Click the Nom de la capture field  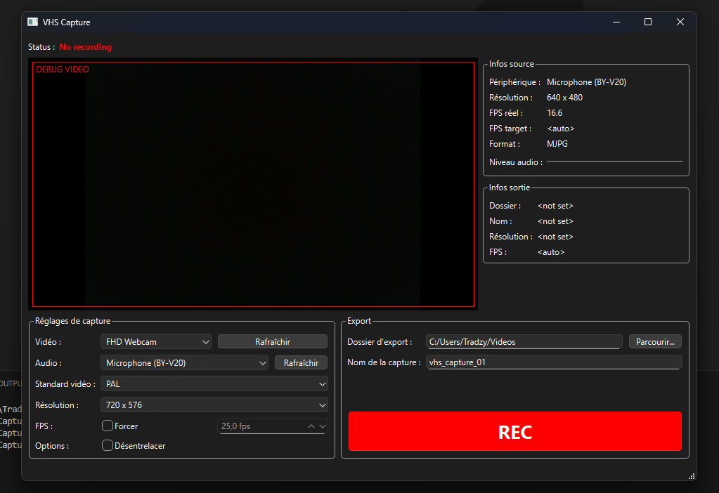554,362
